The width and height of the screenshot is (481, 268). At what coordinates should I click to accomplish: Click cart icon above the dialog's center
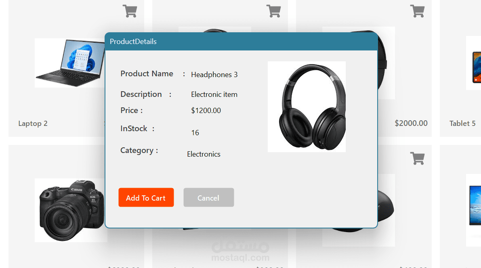point(274,11)
